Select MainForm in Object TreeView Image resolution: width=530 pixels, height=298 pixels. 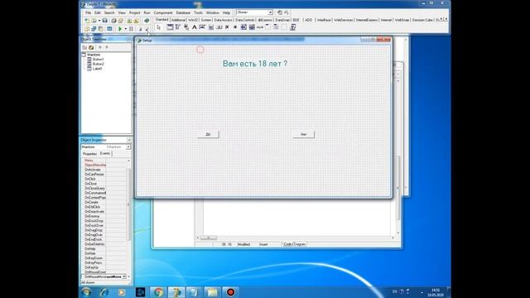(x=94, y=55)
